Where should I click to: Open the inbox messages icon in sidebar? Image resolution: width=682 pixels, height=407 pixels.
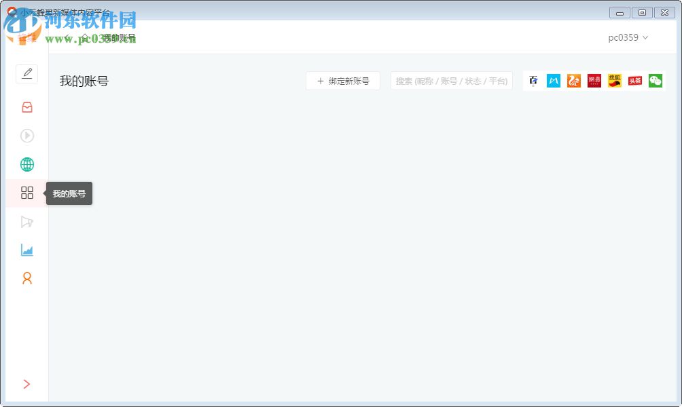(x=27, y=106)
